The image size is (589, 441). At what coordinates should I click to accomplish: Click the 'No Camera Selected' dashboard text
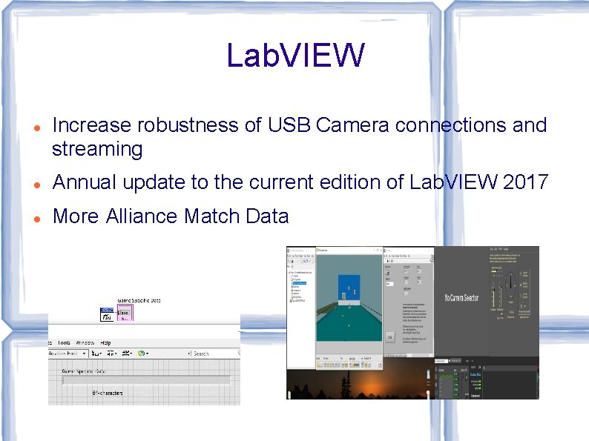461,298
